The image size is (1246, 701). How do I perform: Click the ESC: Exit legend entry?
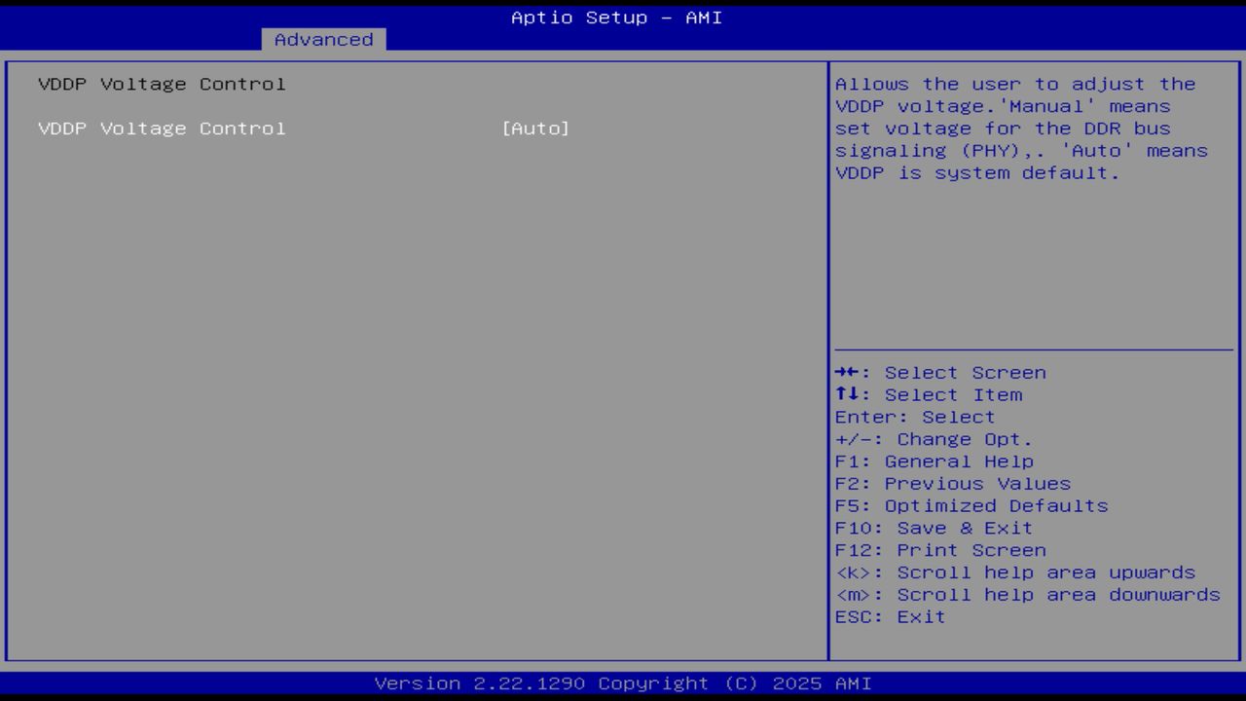click(889, 616)
